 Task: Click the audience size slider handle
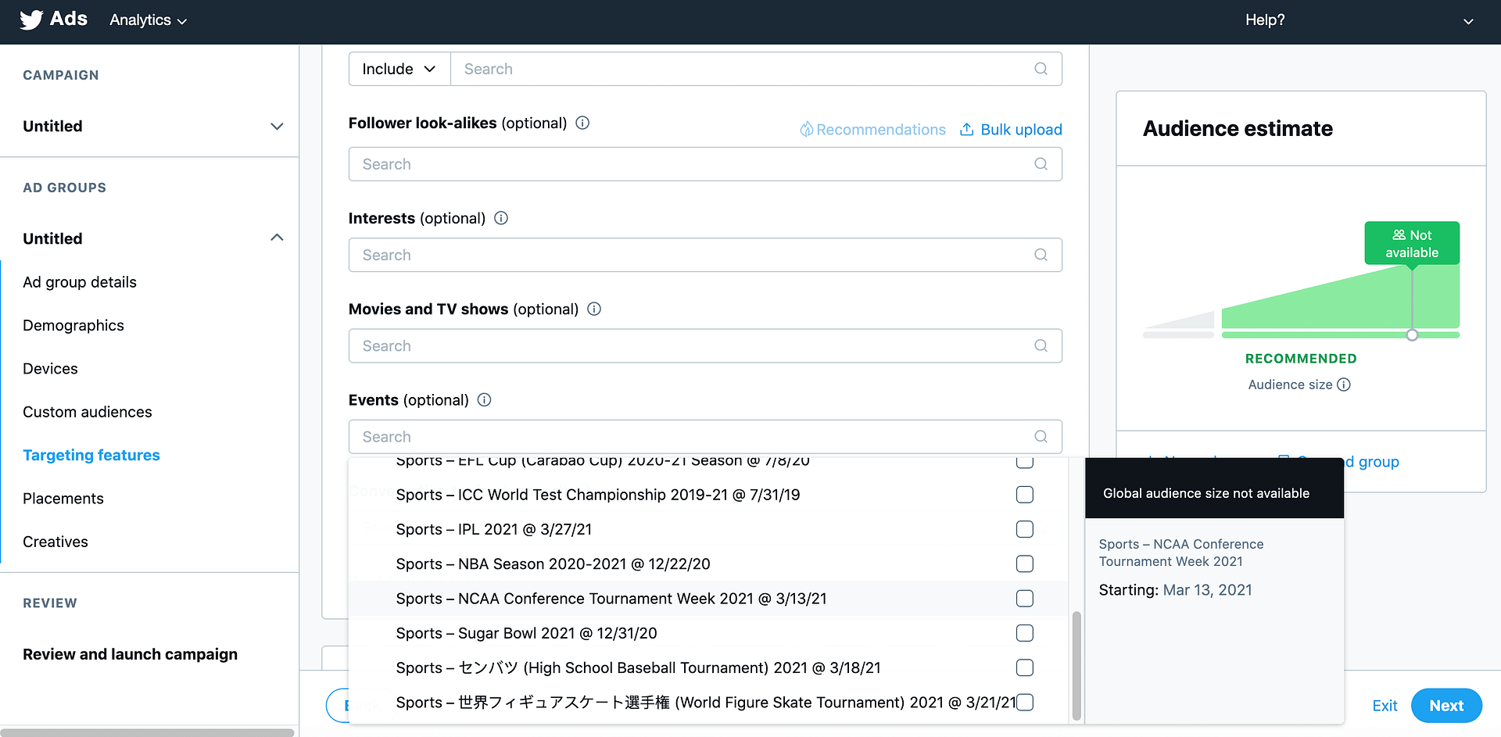coord(1412,335)
